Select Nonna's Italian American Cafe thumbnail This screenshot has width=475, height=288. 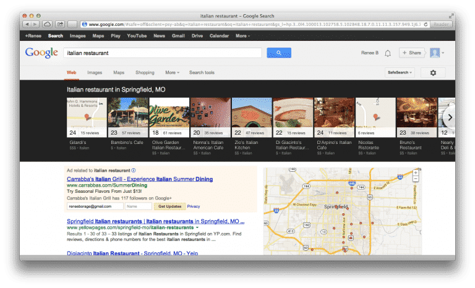click(210, 117)
